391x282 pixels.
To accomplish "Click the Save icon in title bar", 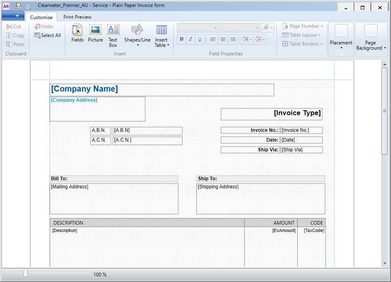I will (x=18, y=6).
